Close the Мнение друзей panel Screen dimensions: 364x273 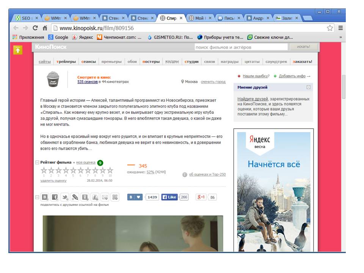pos(309,87)
